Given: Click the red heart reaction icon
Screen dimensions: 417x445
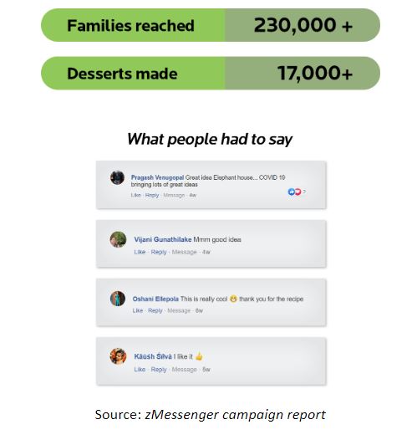Looking at the screenshot, I should pos(297,192).
